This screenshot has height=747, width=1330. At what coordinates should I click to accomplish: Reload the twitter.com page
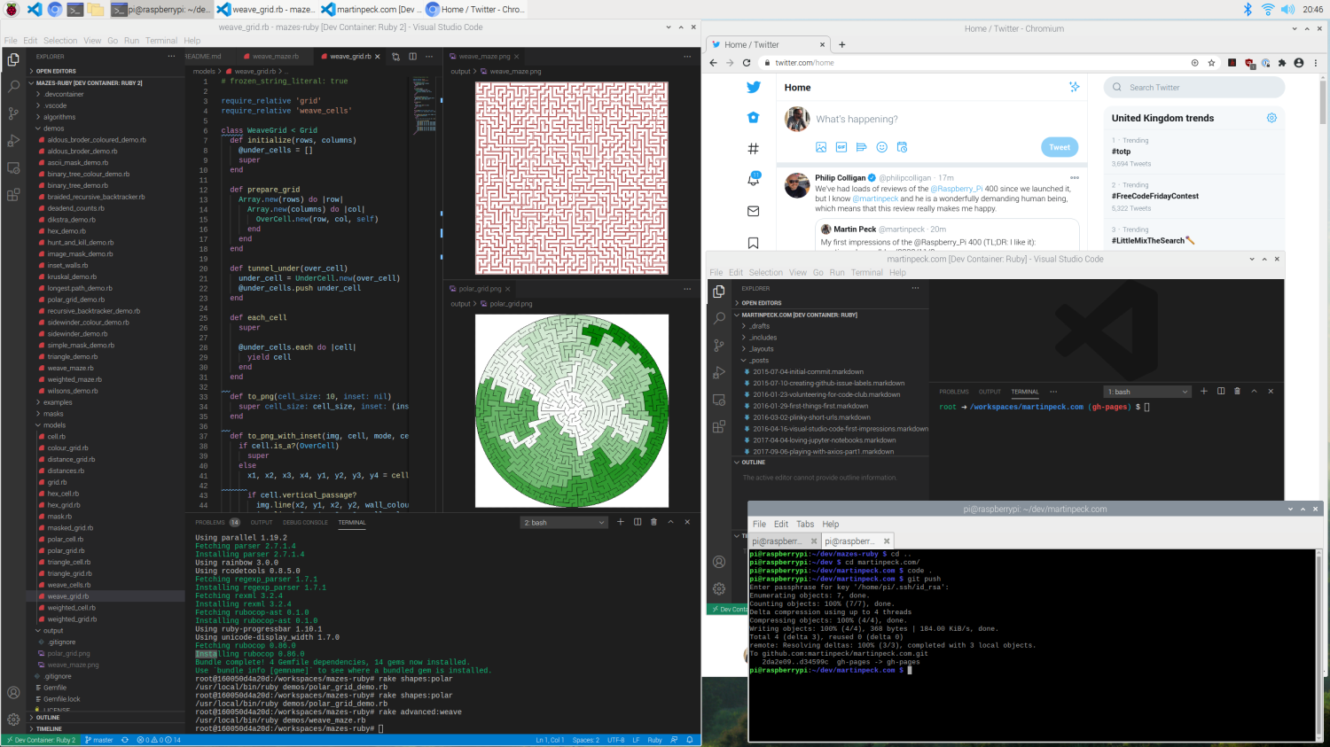pyautogui.click(x=746, y=63)
